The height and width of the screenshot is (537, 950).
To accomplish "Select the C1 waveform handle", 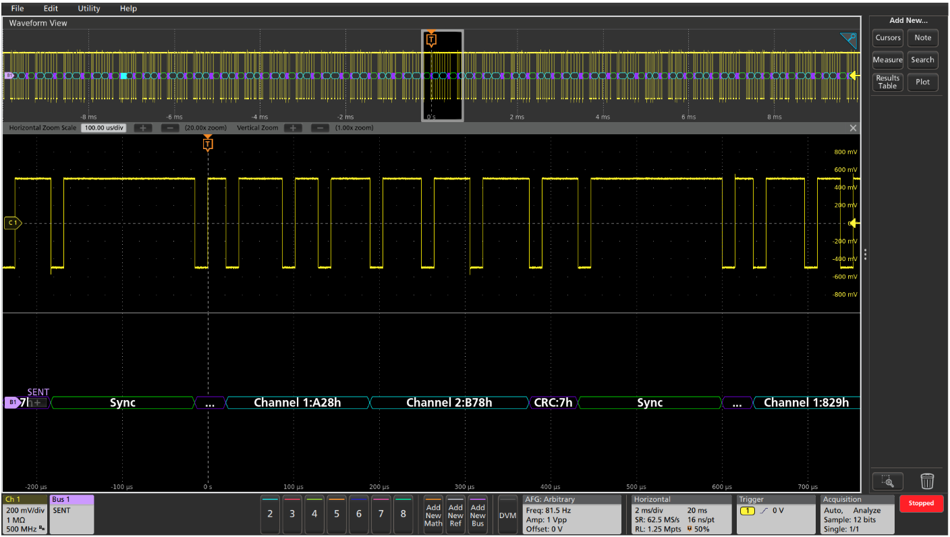I will pos(12,223).
